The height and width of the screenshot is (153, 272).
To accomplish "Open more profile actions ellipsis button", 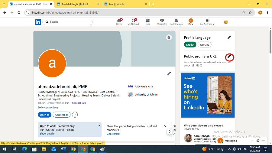I will click(x=75, y=115).
